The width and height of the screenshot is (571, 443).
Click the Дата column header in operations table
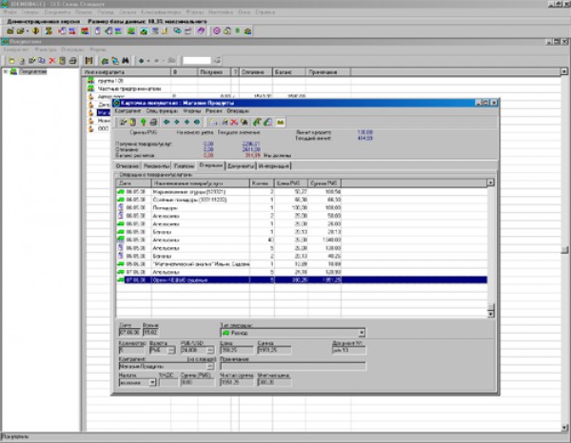(x=133, y=183)
